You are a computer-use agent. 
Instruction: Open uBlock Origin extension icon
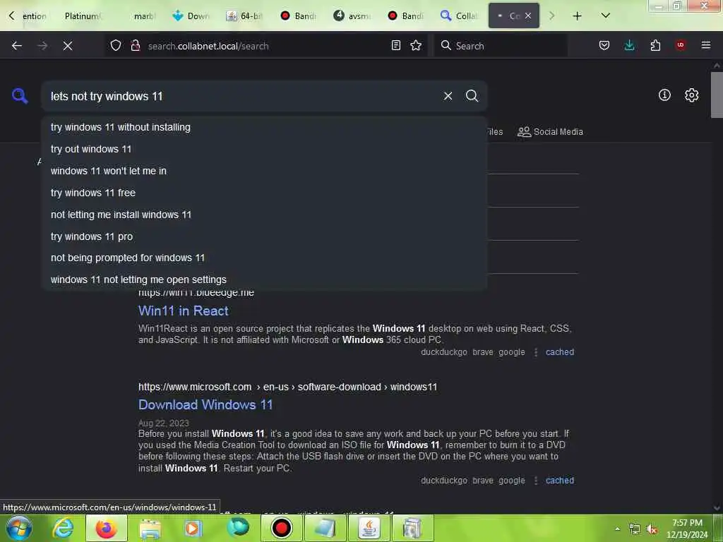pos(680,45)
